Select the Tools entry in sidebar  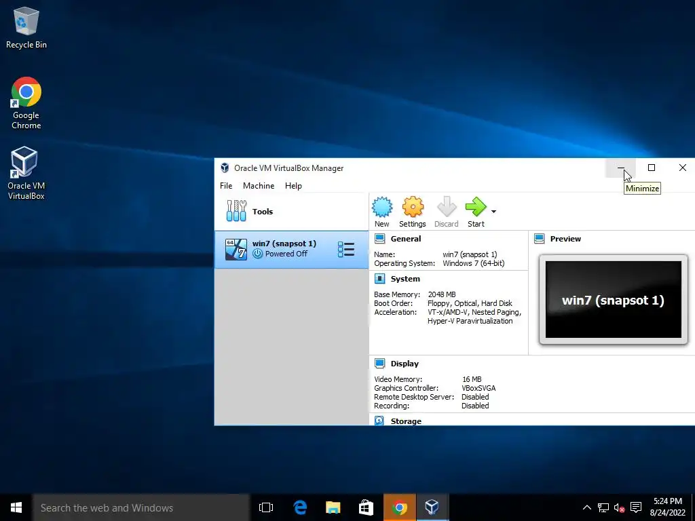[291, 212]
